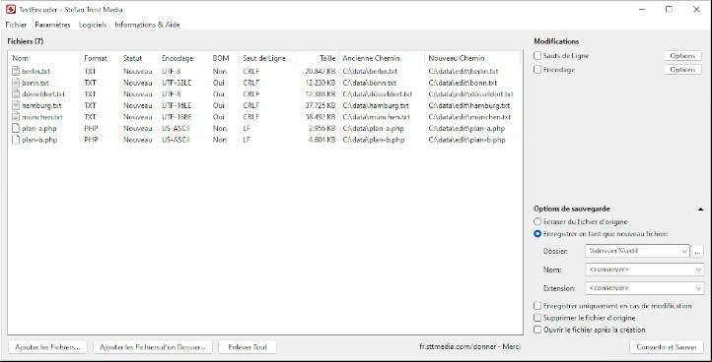712x362 pixels.
Task: Collapse the Options de sauvegarde section
Action: pos(700,209)
